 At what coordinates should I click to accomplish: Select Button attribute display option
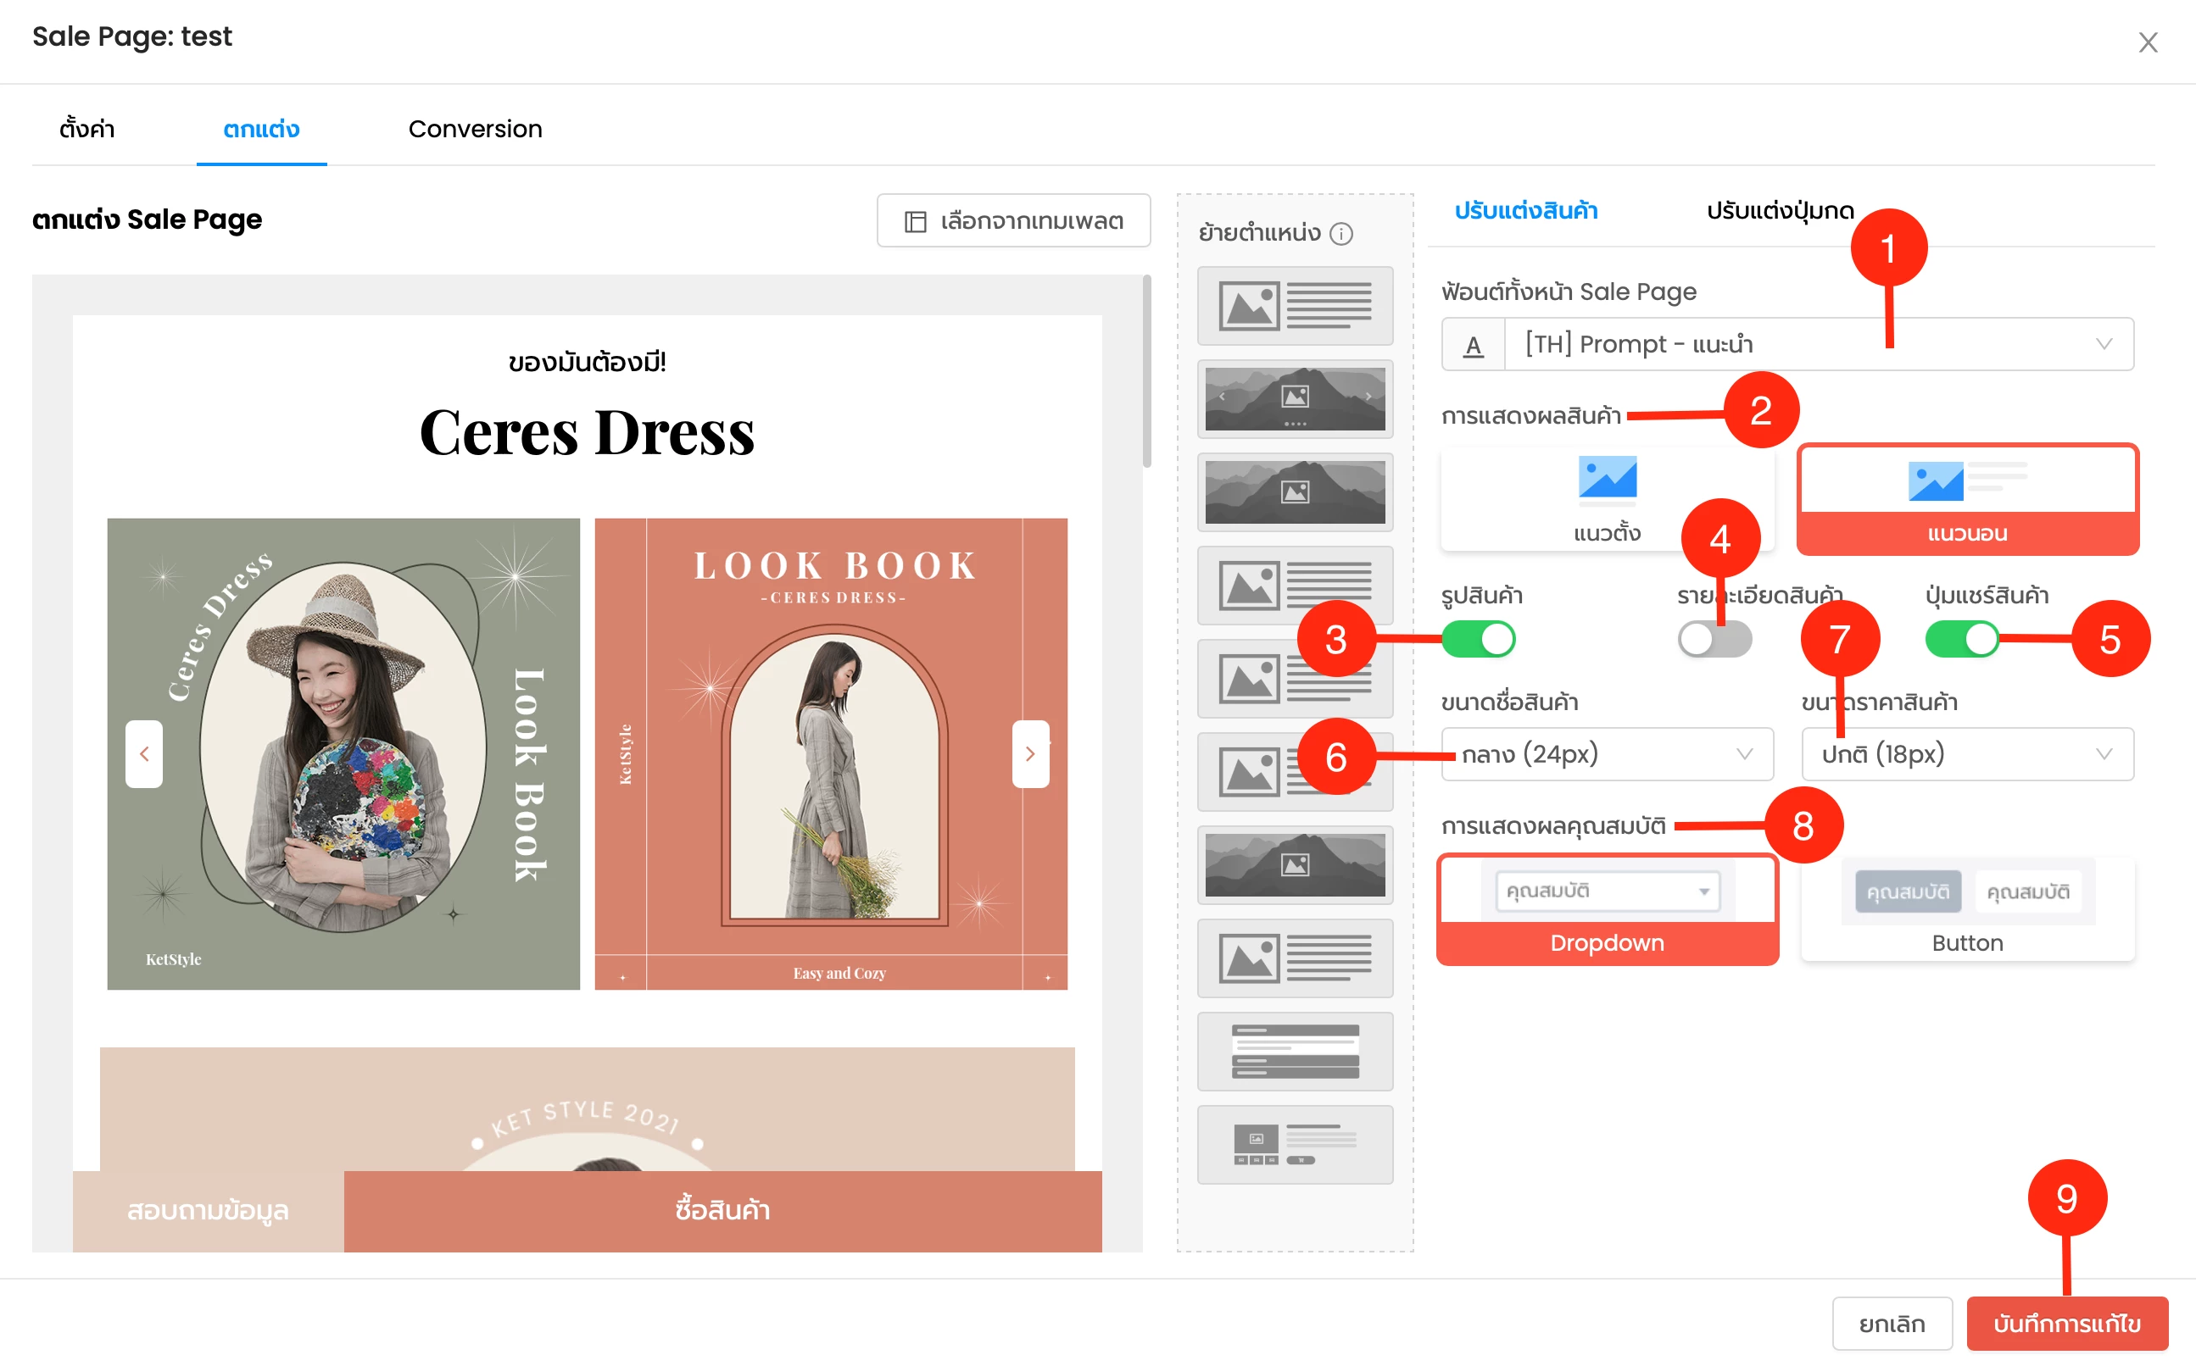[x=1967, y=910]
